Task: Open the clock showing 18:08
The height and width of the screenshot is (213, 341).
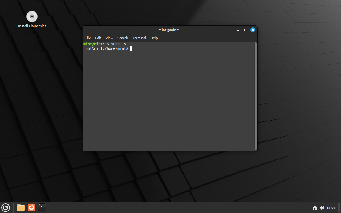Action: click(x=331, y=208)
